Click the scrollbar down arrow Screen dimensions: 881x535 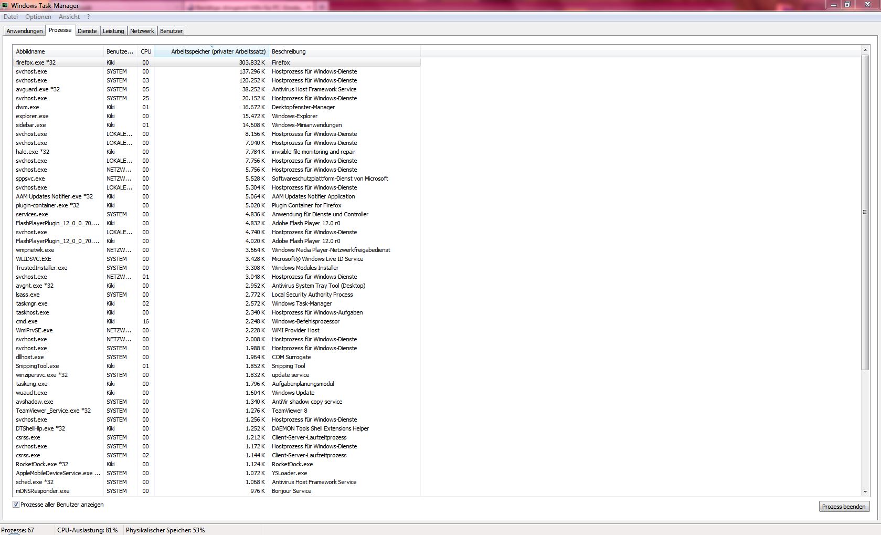865,492
